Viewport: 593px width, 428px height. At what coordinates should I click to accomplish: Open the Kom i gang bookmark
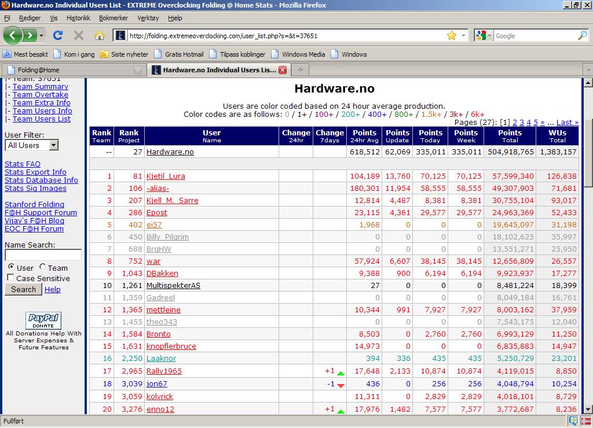pyautogui.click(x=74, y=54)
